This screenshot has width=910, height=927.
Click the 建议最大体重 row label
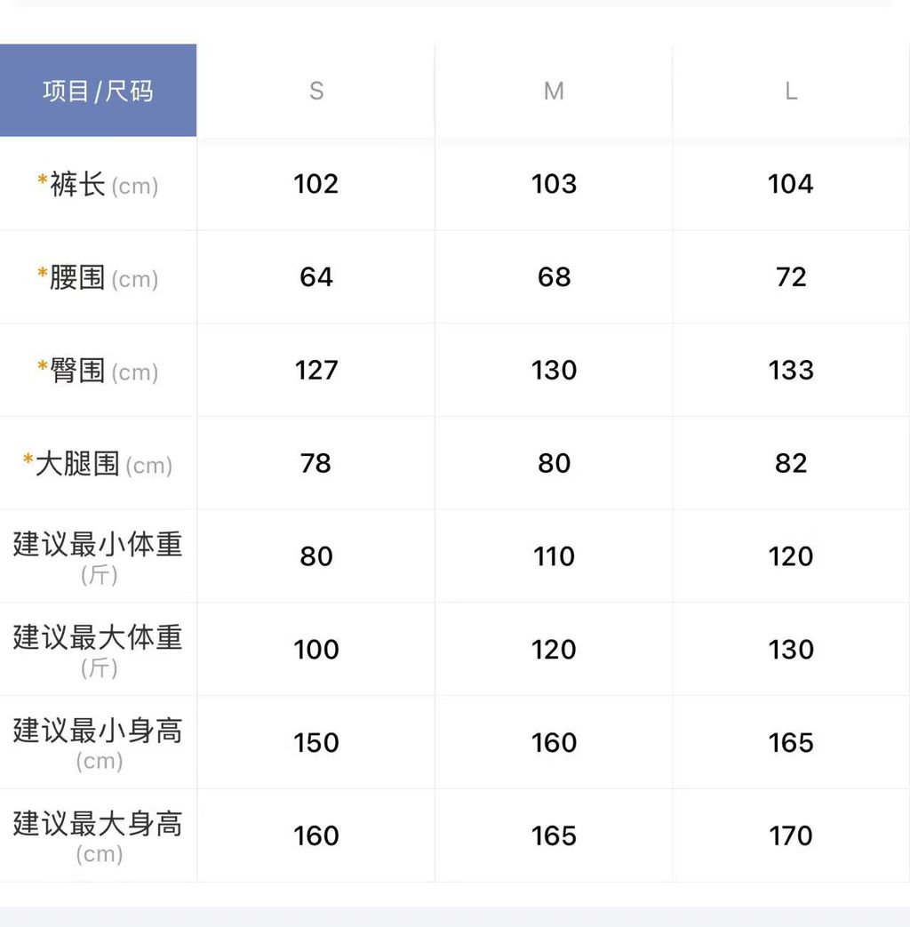[x=98, y=650]
